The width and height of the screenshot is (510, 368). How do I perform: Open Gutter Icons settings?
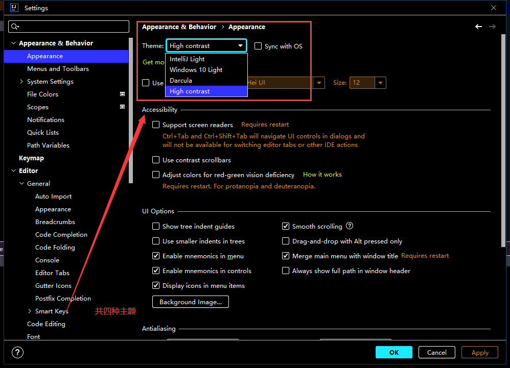click(x=53, y=286)
